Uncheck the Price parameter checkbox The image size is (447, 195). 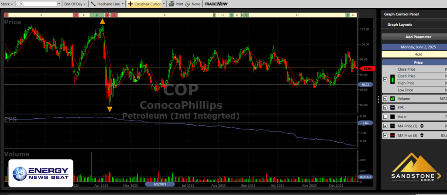[385, 79]
